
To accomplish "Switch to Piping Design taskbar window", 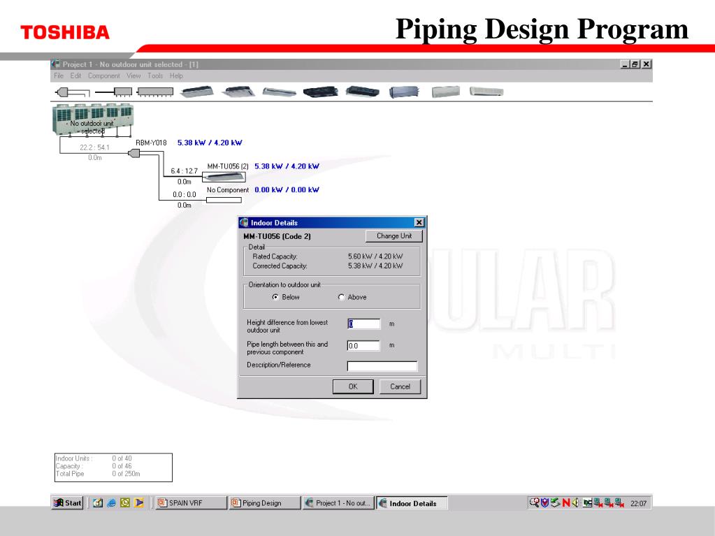I will pos(264,503).
